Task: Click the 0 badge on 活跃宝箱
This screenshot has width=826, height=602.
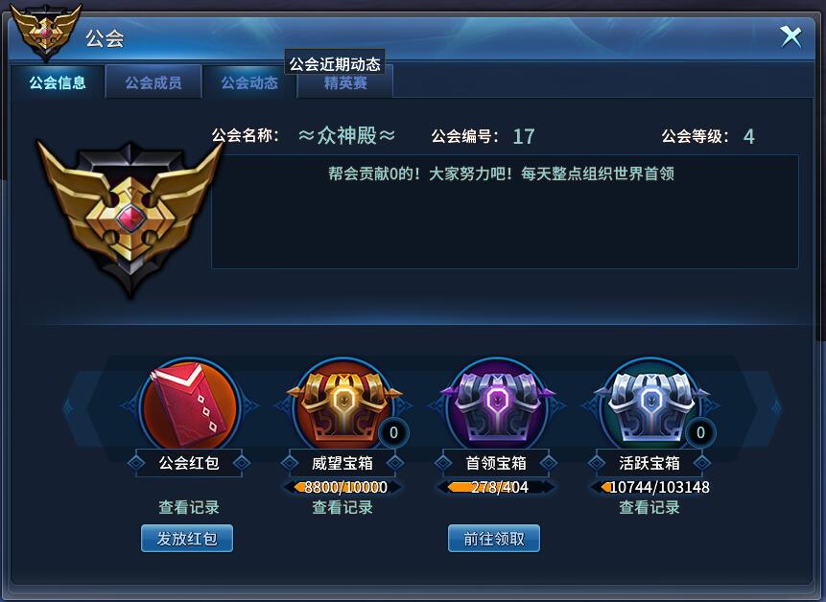Action: pos(700,432)
